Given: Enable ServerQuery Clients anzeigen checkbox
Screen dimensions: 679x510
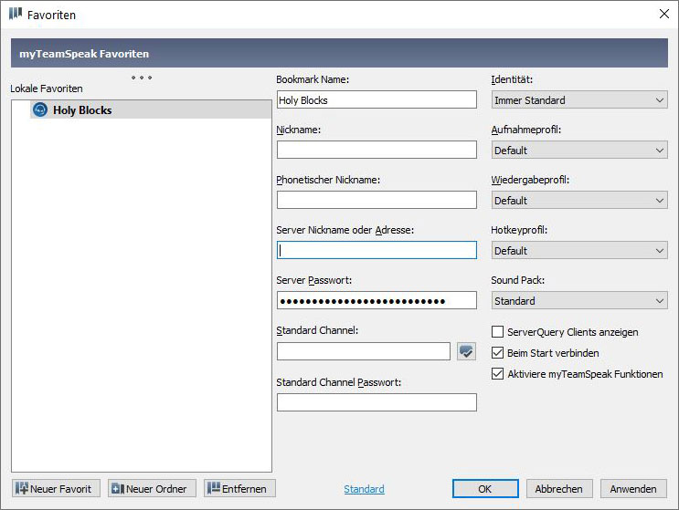Looking at the screenshot, I should pos(497,332).
